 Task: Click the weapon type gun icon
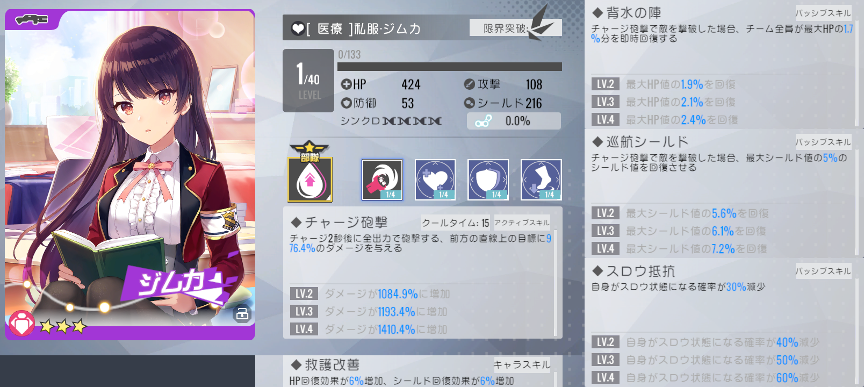click(32, 20)
